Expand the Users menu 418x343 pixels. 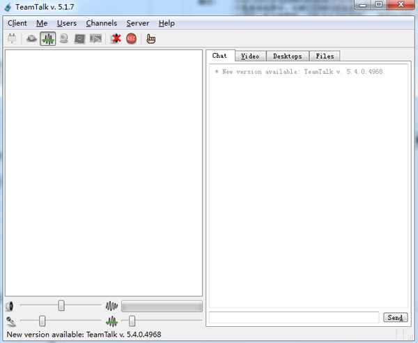(67, 23)
